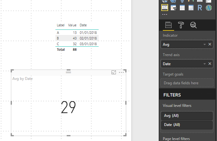Select table cell with Label B
217x141 pixels.
click(x=58, y=38)
